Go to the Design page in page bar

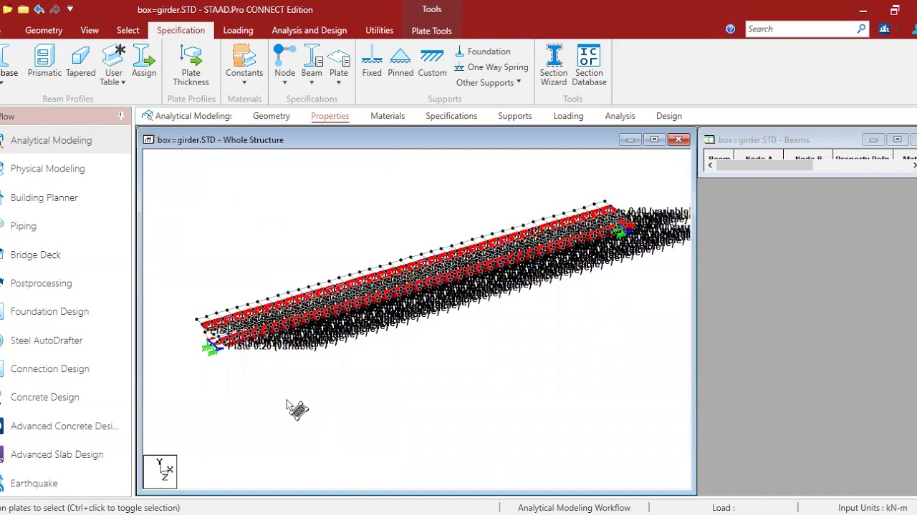668,116
